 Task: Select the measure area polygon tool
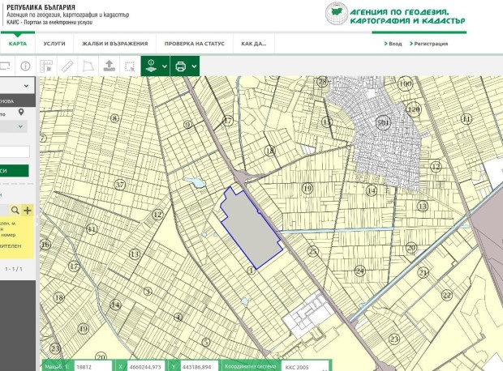coord(88,66)
